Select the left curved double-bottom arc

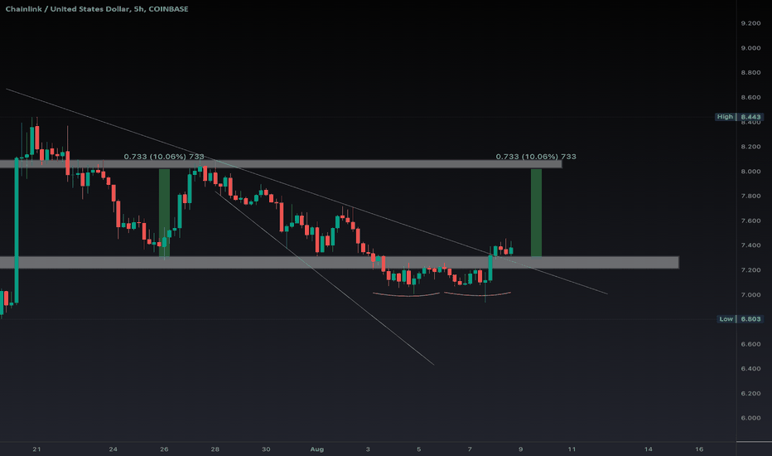(x=406, y=295)
